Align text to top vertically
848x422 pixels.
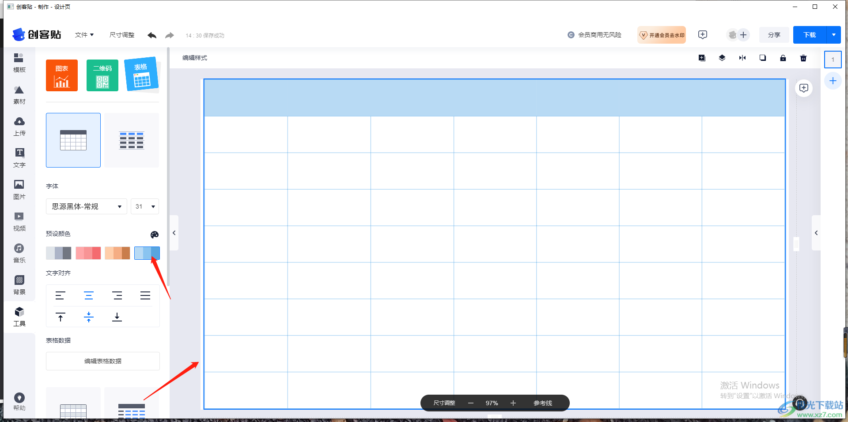(61, 317)
